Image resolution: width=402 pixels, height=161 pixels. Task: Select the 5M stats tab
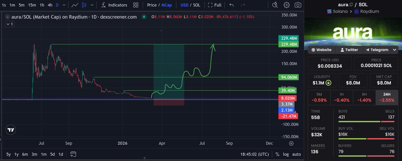319,98
